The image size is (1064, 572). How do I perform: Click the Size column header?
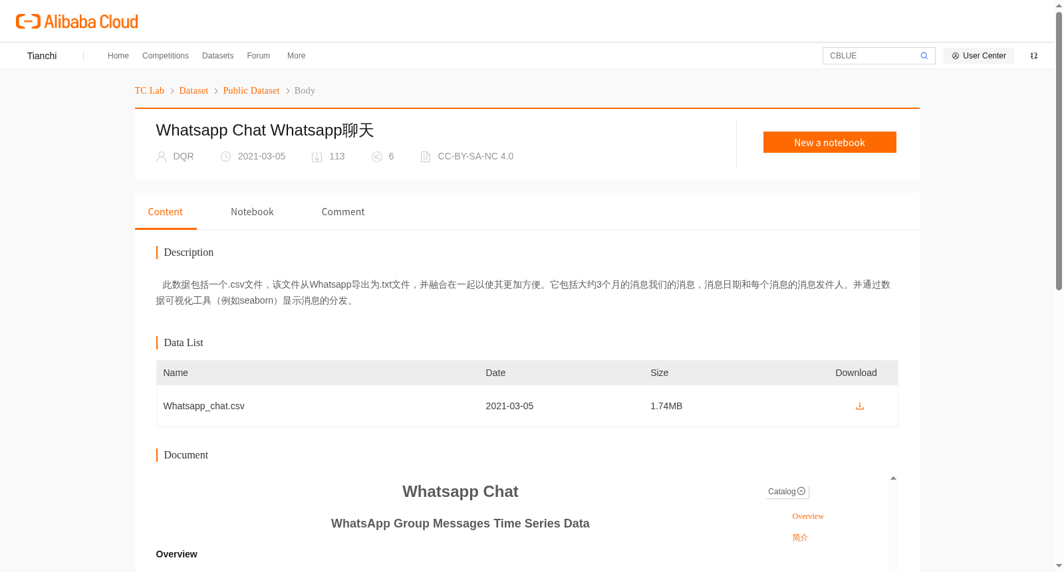click(660, 373)
